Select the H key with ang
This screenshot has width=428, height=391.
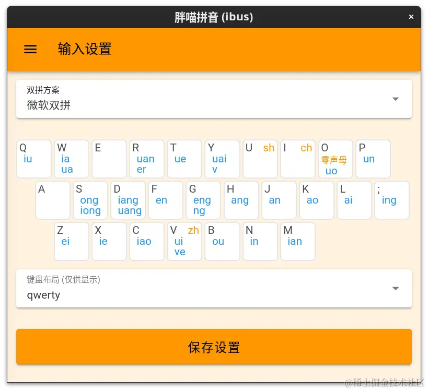pos(241,200)
